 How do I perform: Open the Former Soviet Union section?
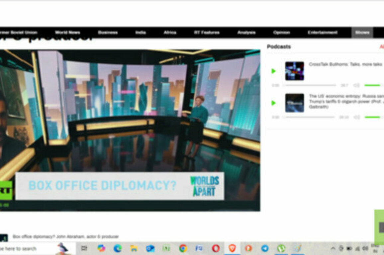(x=19, y=32)
